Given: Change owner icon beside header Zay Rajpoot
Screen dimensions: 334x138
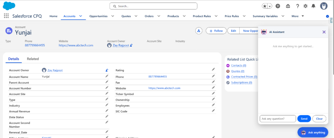Looking at the screenshot, I should pyautogui.click(x=131, y=45).
